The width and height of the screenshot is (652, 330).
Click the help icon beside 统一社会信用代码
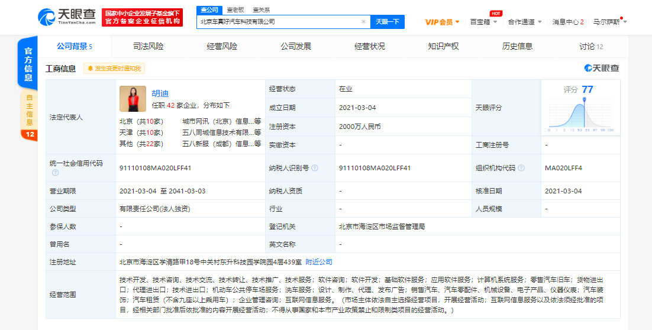pos(55,173)
